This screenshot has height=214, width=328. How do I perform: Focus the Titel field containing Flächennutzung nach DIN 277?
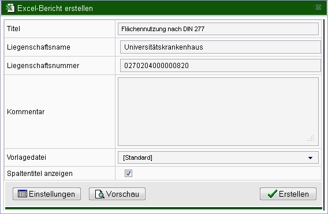coord(218,29)
